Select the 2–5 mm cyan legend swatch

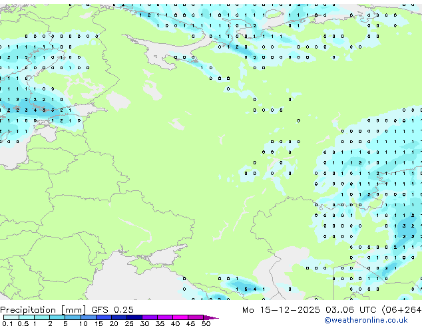tap(57, 317)
